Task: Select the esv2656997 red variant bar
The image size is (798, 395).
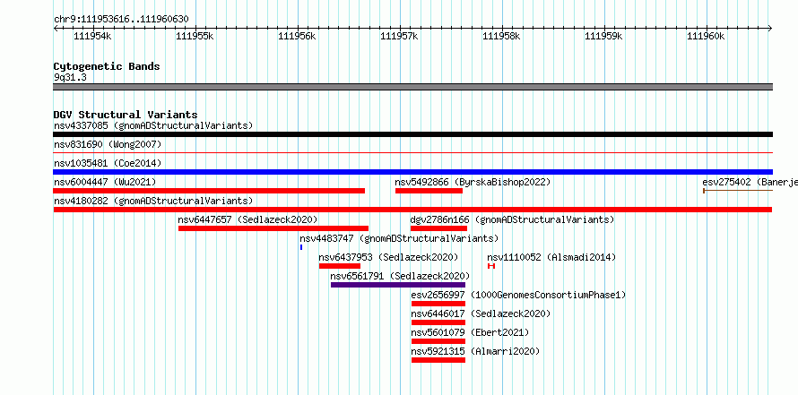Action: click(x=438, y=304)
